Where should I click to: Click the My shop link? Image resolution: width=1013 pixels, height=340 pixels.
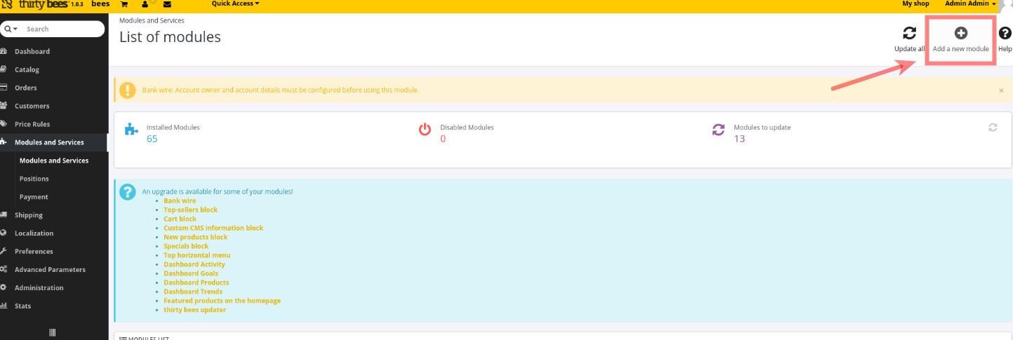pos(915,4)
